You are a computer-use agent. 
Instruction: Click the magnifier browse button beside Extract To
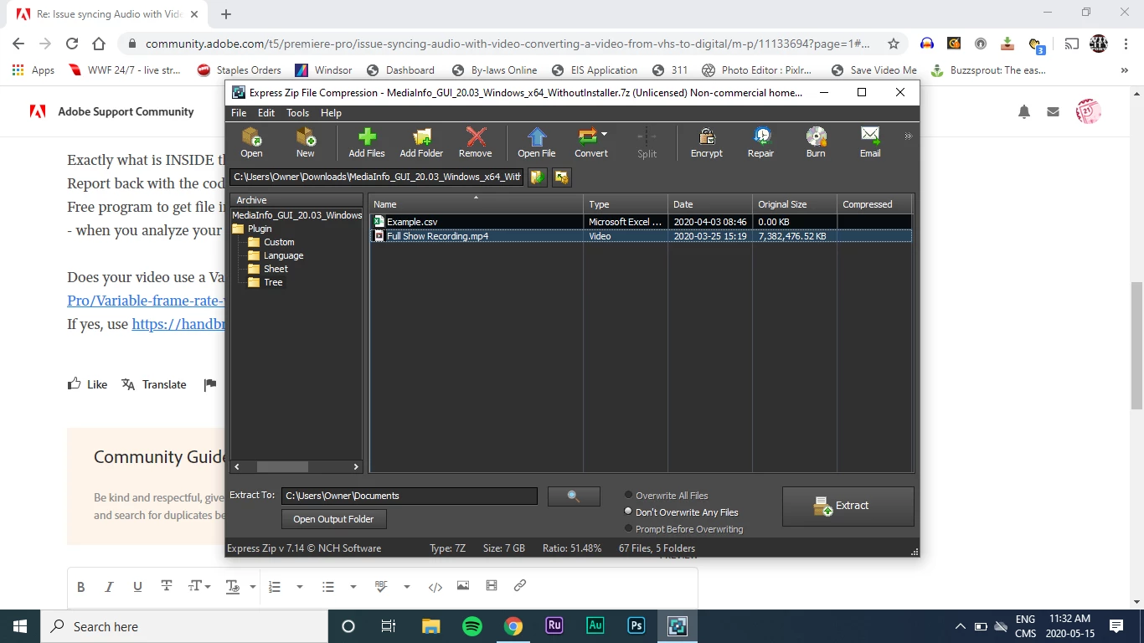(x=574, y=496)
